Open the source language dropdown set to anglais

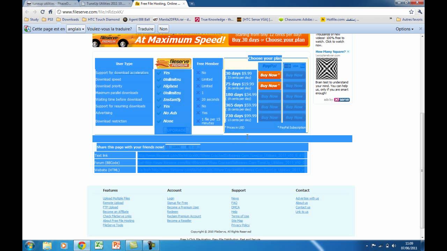76,29
